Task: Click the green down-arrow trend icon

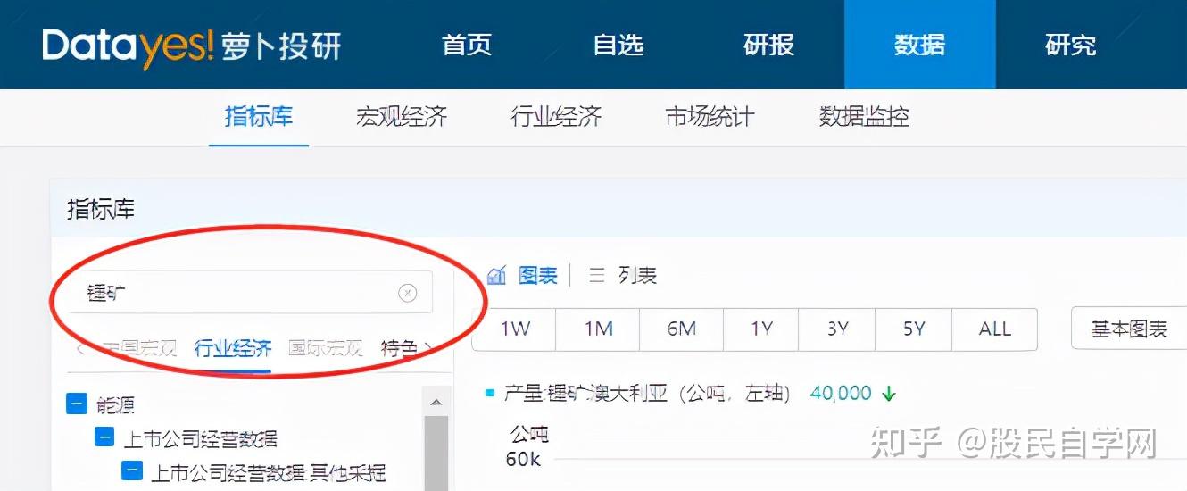Action: 889,394
